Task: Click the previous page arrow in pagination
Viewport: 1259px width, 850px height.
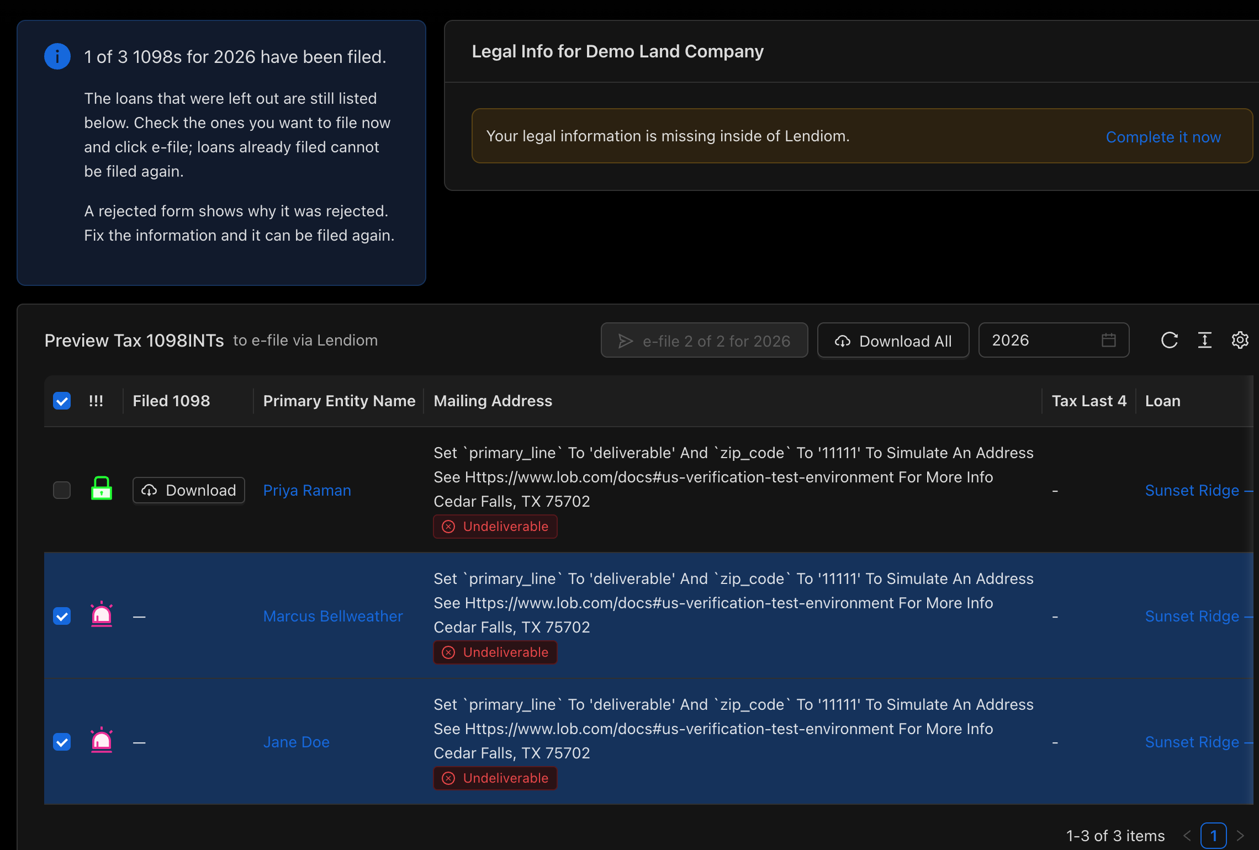Action: pyautogui.click(x=1187, y=836)
